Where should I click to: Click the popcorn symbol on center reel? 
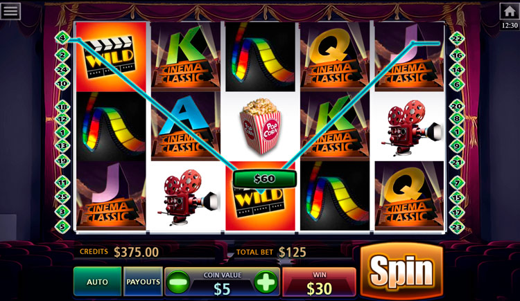pyautogui.click(x=260, y=127)
